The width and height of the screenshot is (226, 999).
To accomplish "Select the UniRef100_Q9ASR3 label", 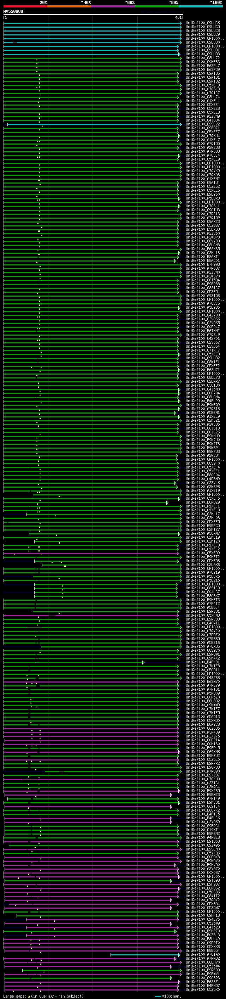I will pos(203,978).
